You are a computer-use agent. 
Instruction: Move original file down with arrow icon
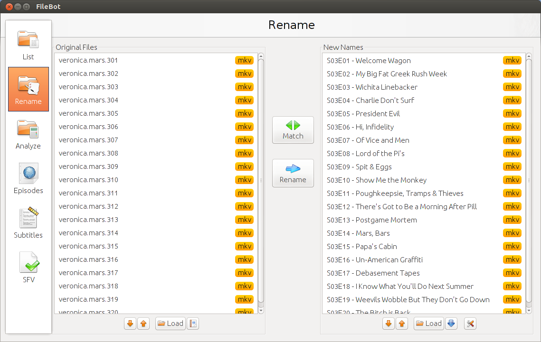(130, 324)
